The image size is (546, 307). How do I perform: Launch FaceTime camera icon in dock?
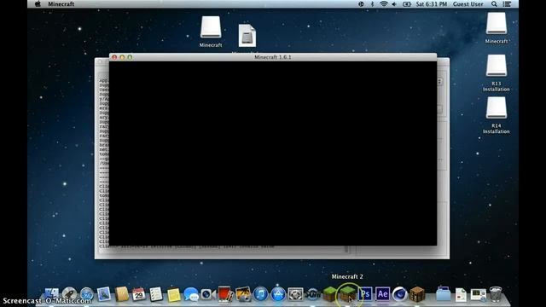click(208, 294)
